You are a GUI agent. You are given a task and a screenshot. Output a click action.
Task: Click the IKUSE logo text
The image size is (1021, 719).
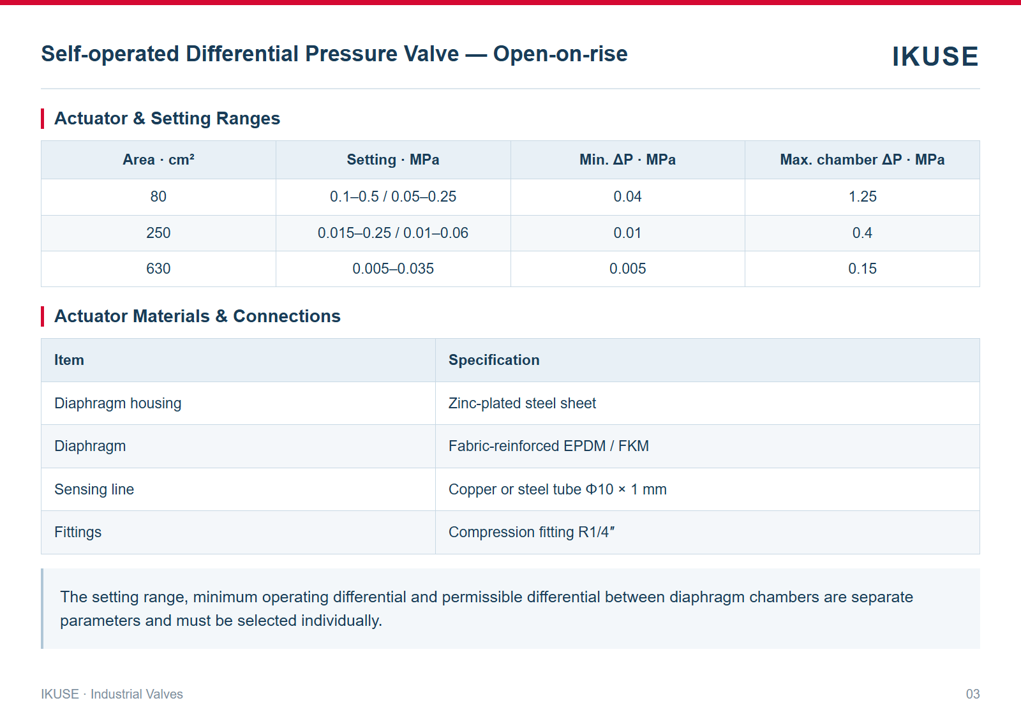935,56
